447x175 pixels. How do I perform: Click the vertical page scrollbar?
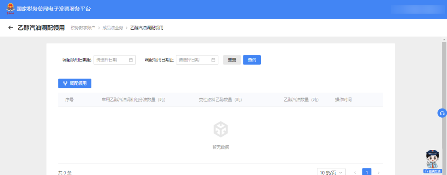(x=444, y=108)
